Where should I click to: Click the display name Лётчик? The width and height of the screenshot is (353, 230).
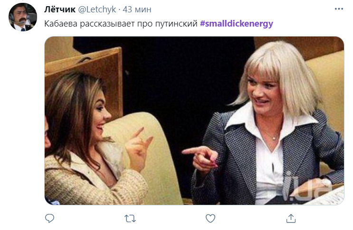(60, 9)
